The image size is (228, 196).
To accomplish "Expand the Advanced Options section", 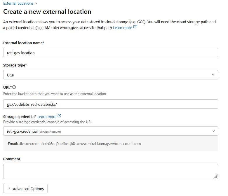I will 25,189.
